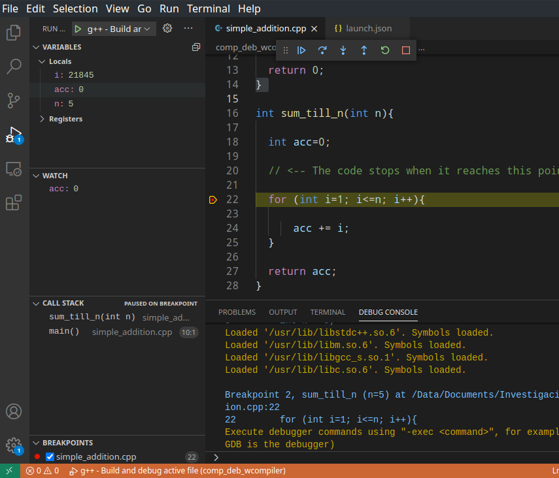Viewport: 559px width, 478px height.
Task: Switch to the TERMINAL panel tab
Action: tap(328, 312)
